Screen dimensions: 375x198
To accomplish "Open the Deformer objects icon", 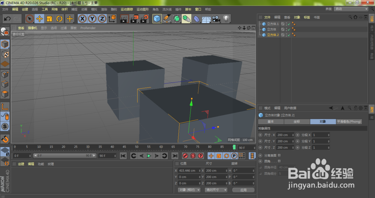I will tap(196, 19).
